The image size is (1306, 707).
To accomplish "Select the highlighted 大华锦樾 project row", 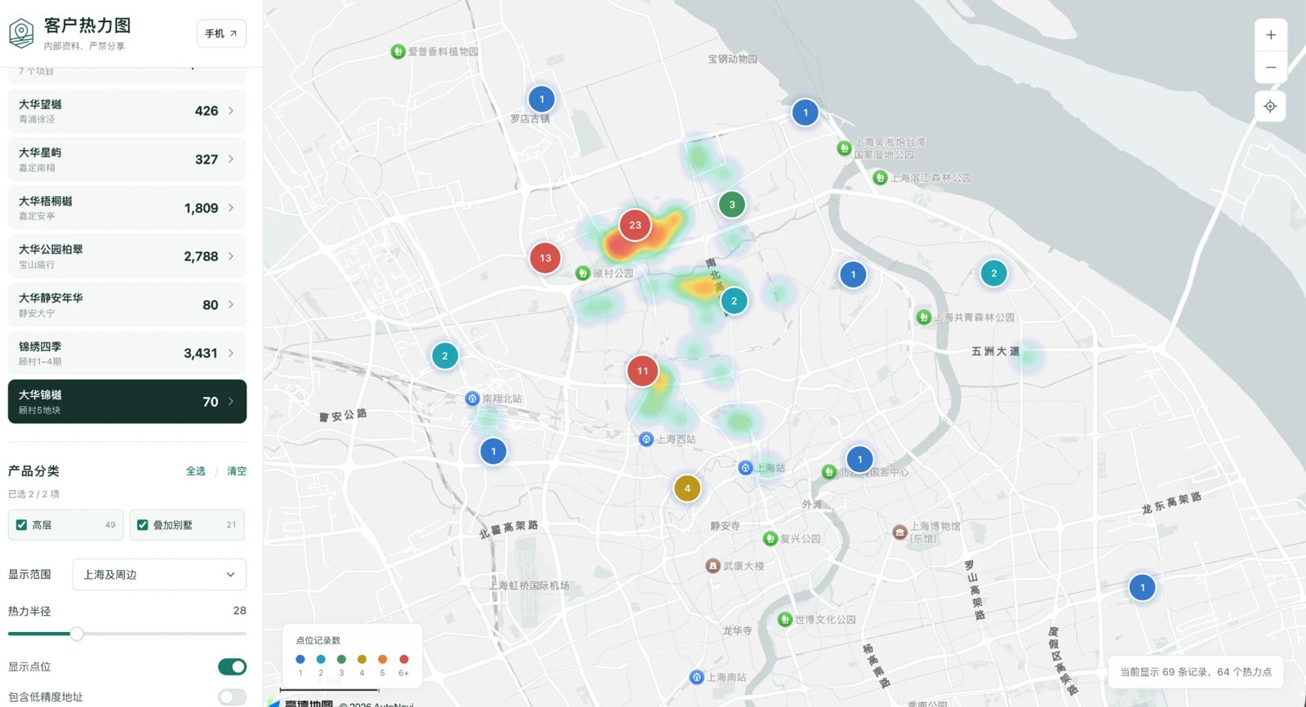I will (127, 401).
